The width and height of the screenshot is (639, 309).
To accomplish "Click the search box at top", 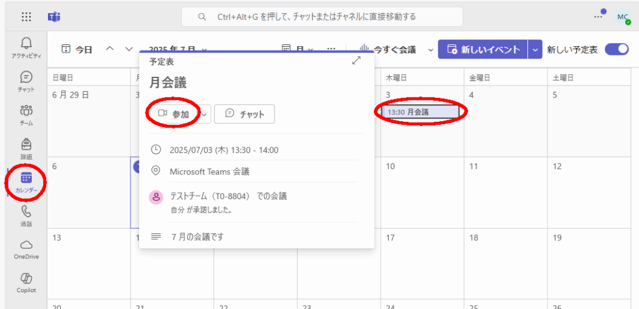I will click(322, 17).
